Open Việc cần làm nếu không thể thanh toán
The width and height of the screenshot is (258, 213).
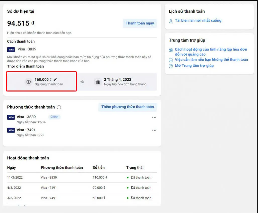pos(211,59)
